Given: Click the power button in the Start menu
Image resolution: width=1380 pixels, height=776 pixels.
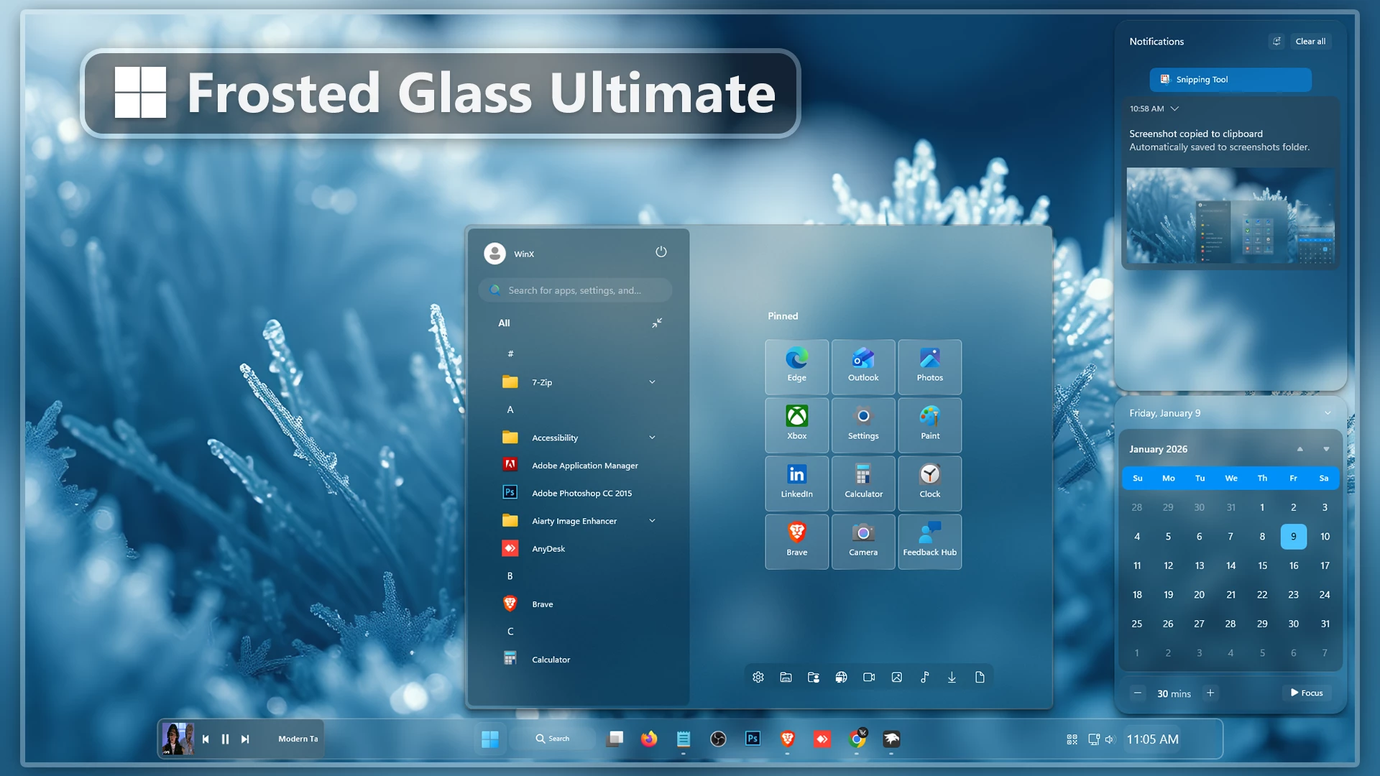Looking at the screenshot, I should [x=661, y=251].
